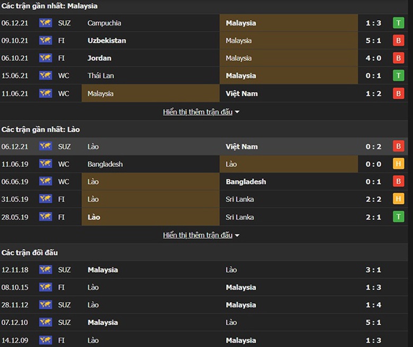Click the flag icon in the Bangladesh vs Lào row
Viewport: 413px width, 347px height.
[x=46, y=164]
